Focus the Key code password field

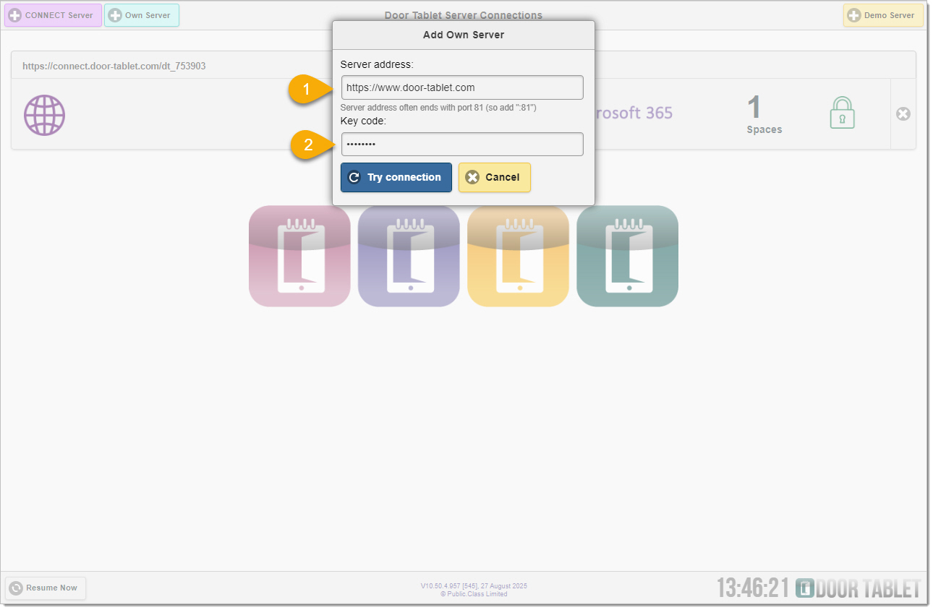462,145
